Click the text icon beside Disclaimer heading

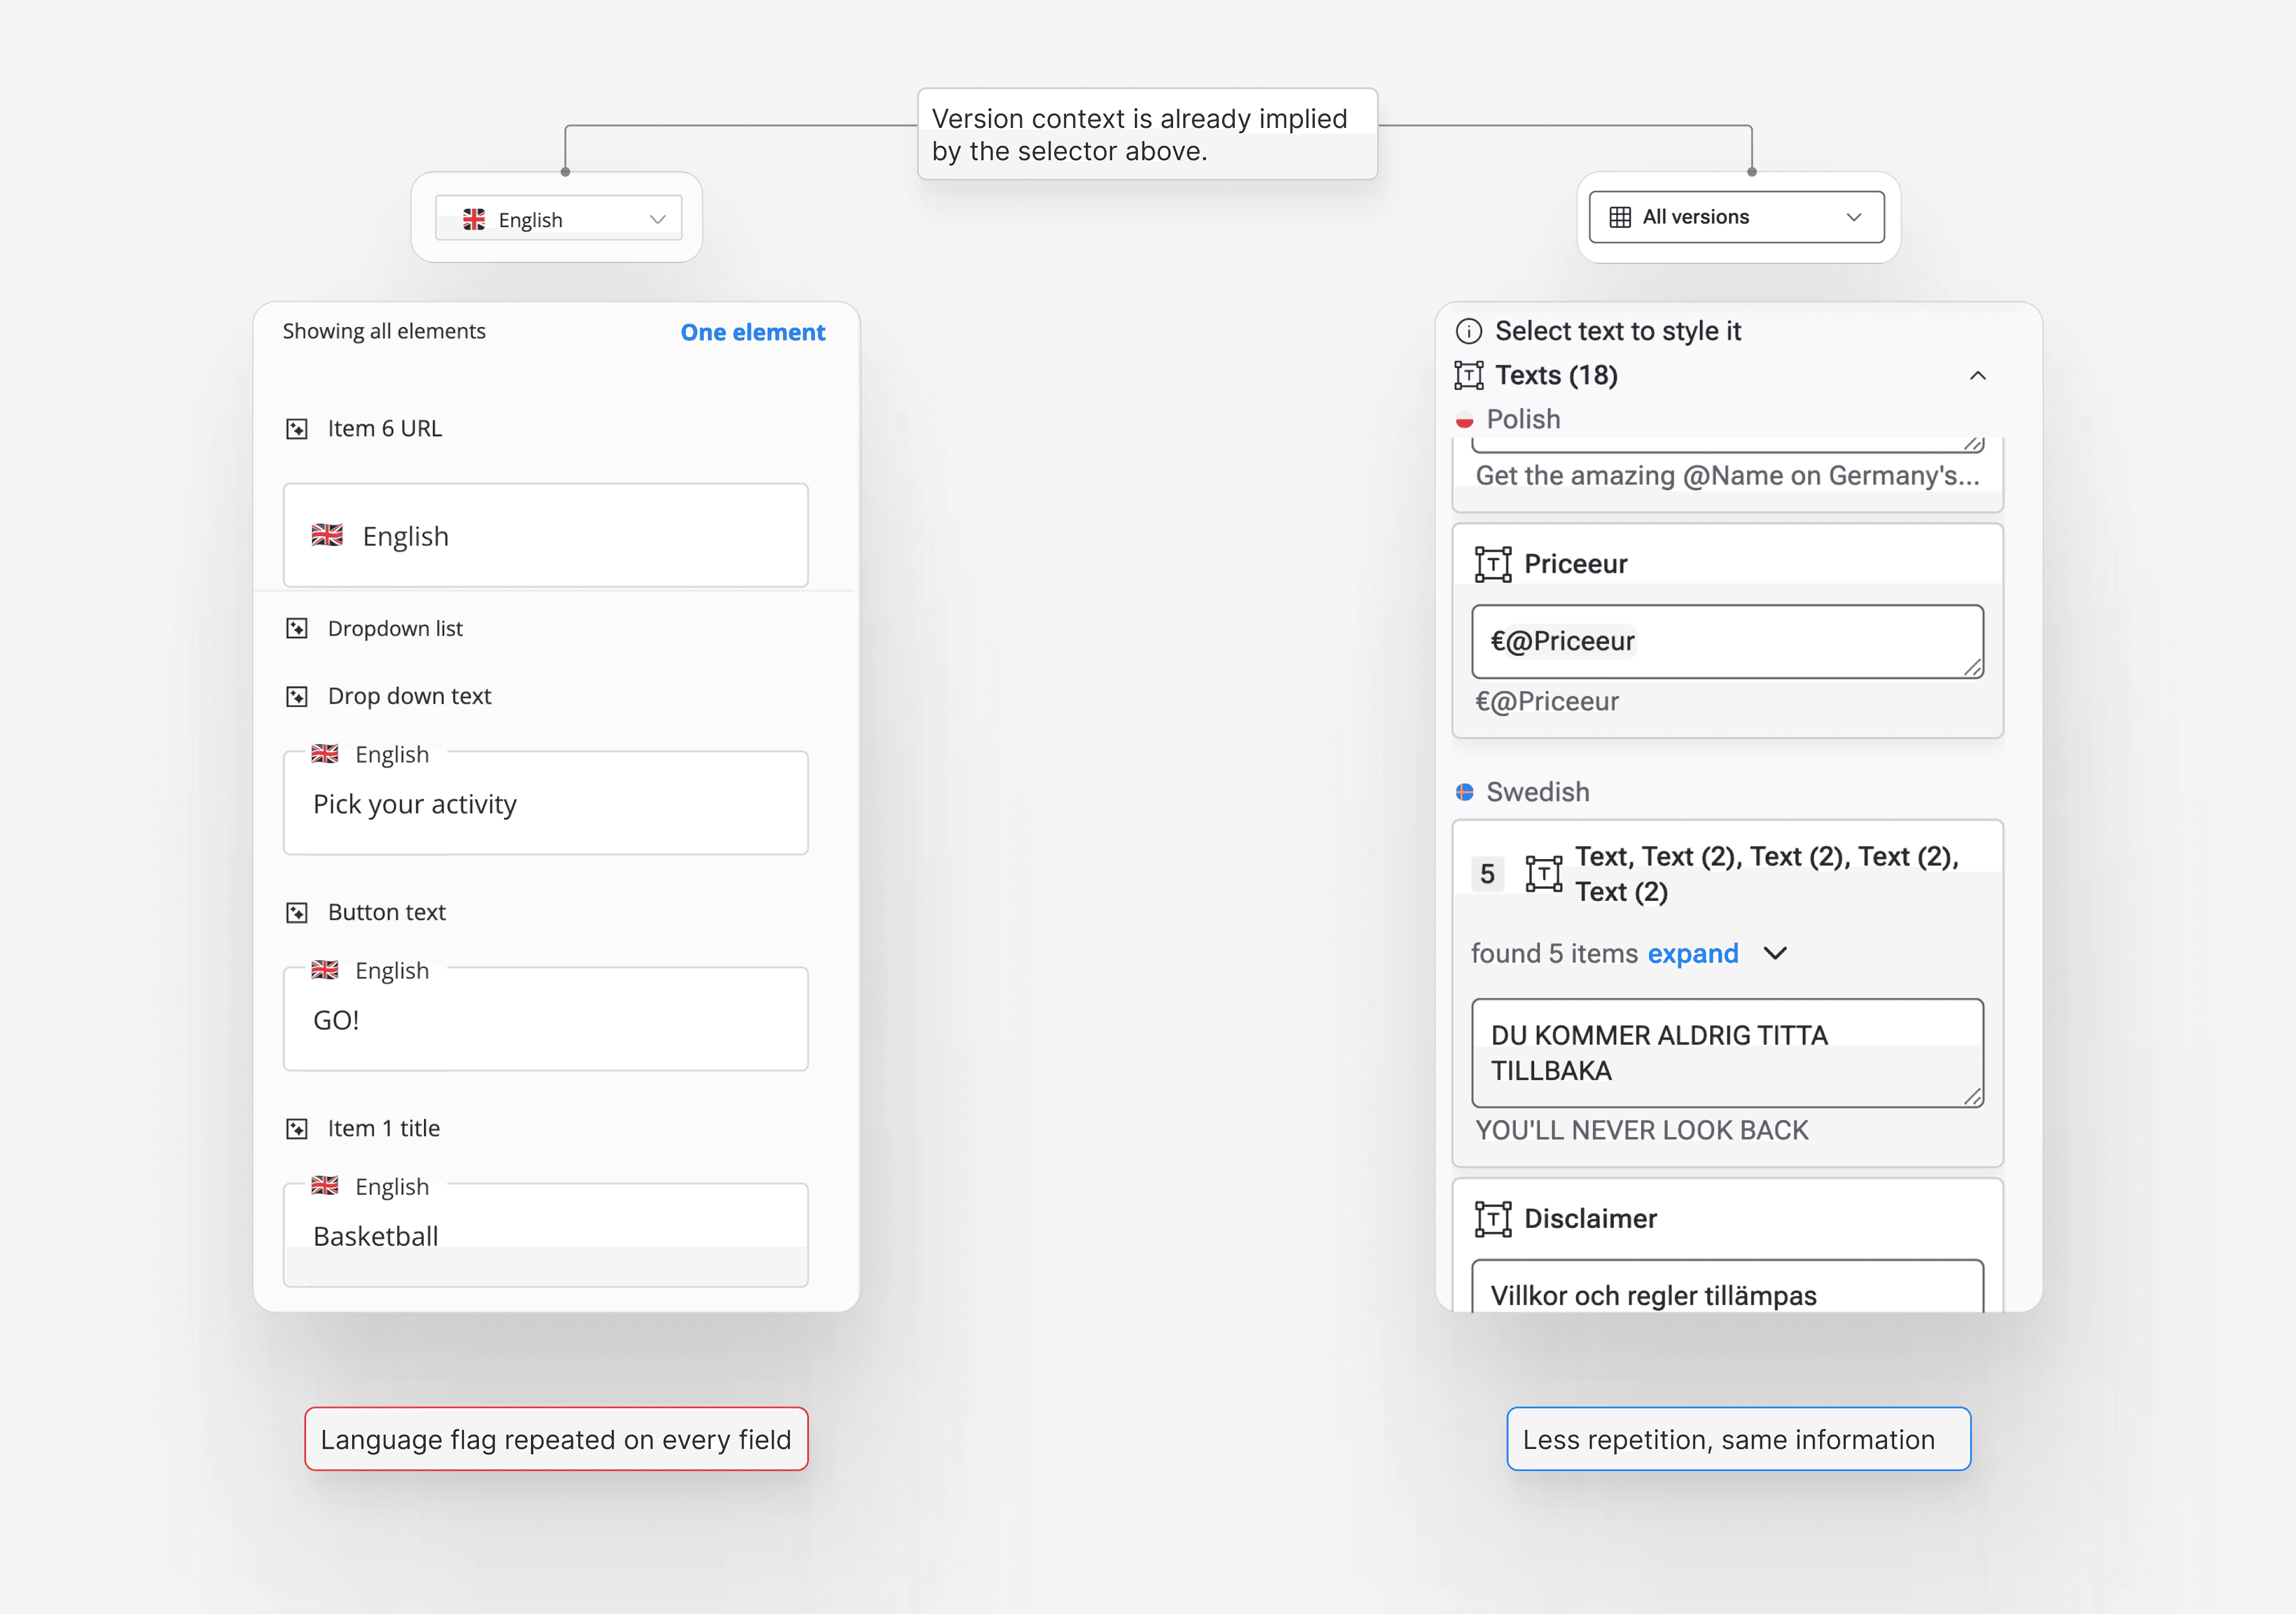click(1492, 1219)
